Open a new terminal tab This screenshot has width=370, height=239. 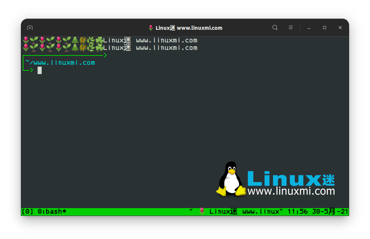pyautogui.click(x=30, y=28)
